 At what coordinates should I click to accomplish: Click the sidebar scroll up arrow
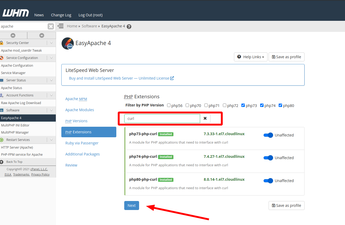(13, 36)
